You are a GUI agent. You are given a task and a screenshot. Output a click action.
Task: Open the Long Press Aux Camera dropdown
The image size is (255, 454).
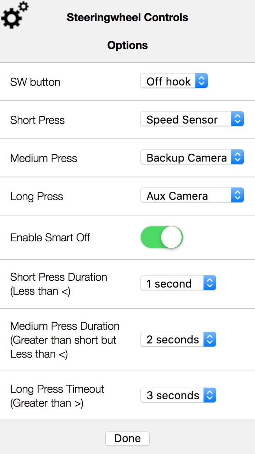click(192, 195)
